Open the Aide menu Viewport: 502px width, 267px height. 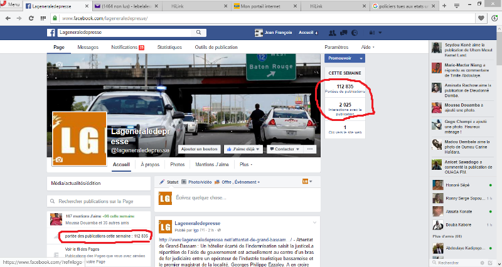368,47
